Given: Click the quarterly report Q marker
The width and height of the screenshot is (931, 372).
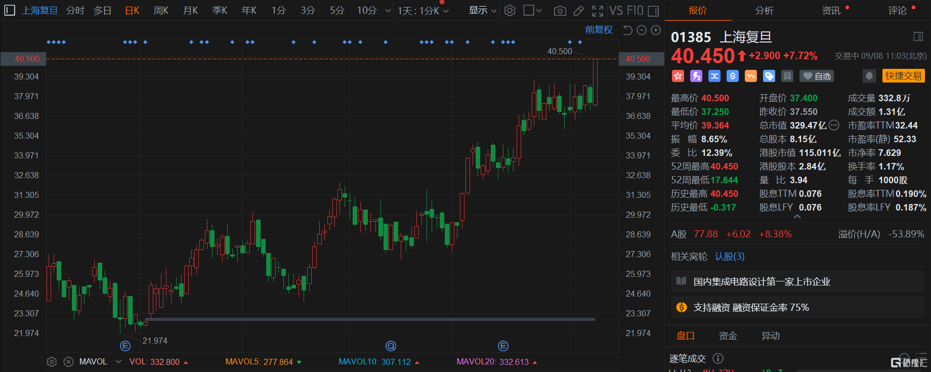Looking at the screenshot, I should (391, 346).
